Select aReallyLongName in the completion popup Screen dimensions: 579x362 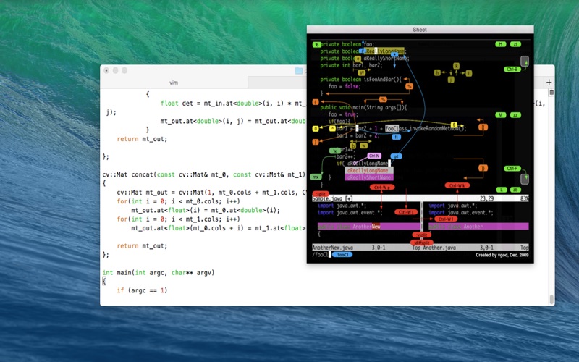point(369,170)
